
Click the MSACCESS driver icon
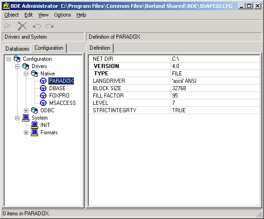click(43, 103)
